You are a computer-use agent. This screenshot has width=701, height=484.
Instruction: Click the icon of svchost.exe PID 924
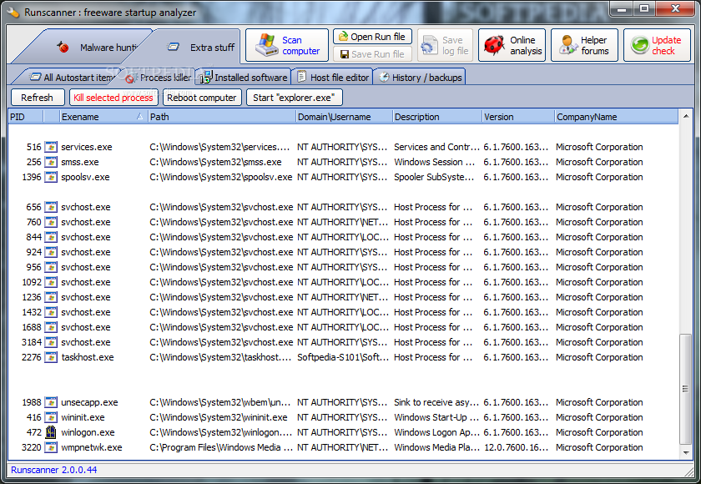51,252
